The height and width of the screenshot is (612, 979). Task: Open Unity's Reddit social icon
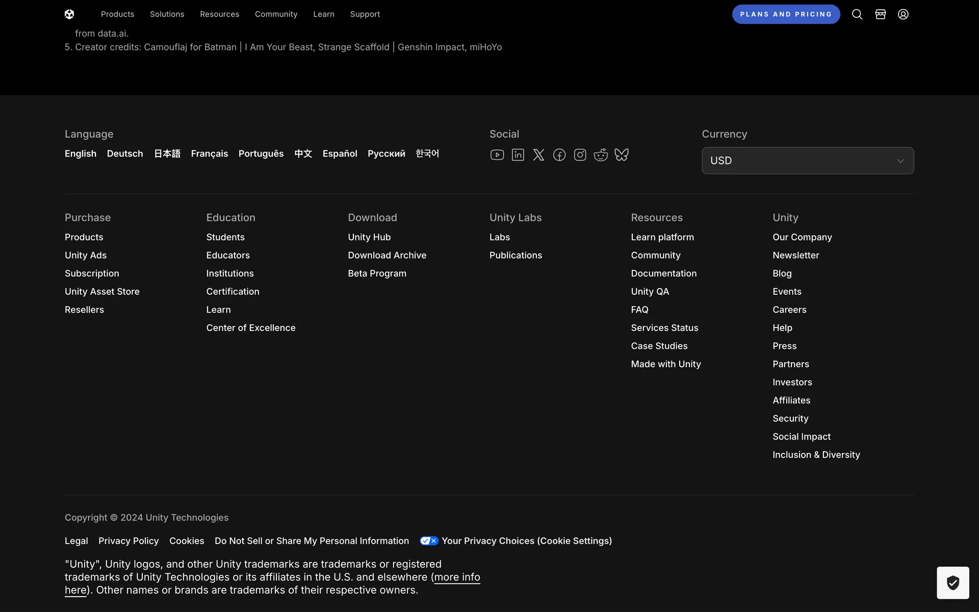pos(601,155)
